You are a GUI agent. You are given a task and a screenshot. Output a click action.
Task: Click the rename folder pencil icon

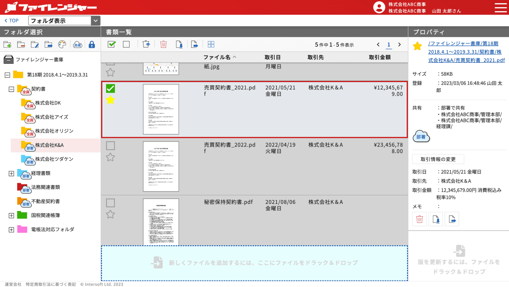click(35, 44)
